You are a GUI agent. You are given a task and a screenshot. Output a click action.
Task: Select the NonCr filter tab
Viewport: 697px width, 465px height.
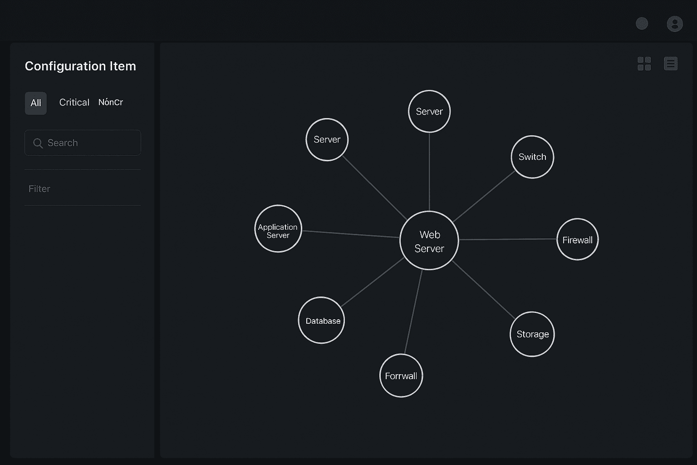(x=111, y=103)
